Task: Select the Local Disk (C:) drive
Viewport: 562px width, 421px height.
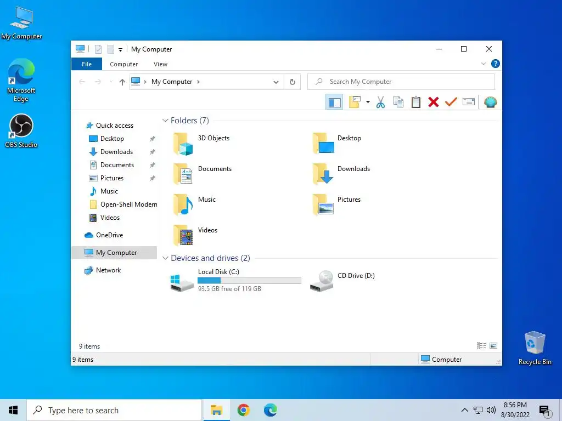Action: (235, 280)
